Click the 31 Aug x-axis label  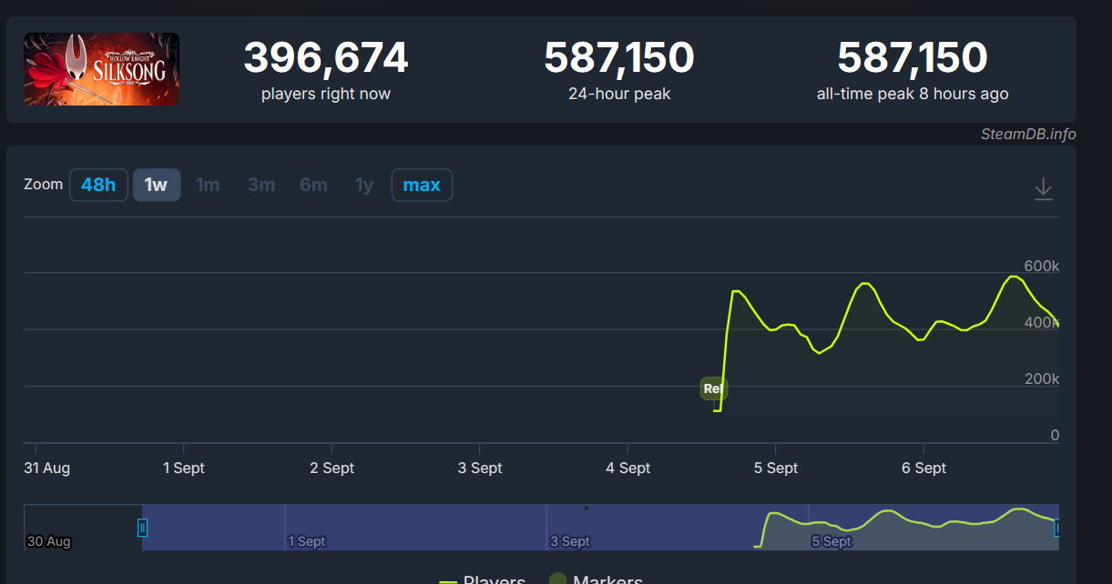click(47, 468)
